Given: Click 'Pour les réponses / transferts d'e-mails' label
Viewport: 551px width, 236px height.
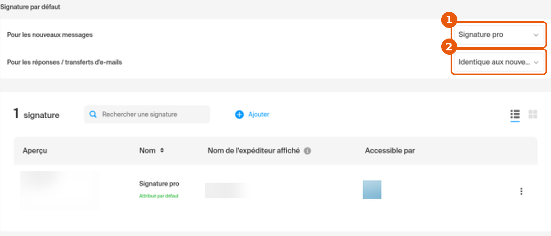Looking at the screenshot, I should tap(65, 62).
